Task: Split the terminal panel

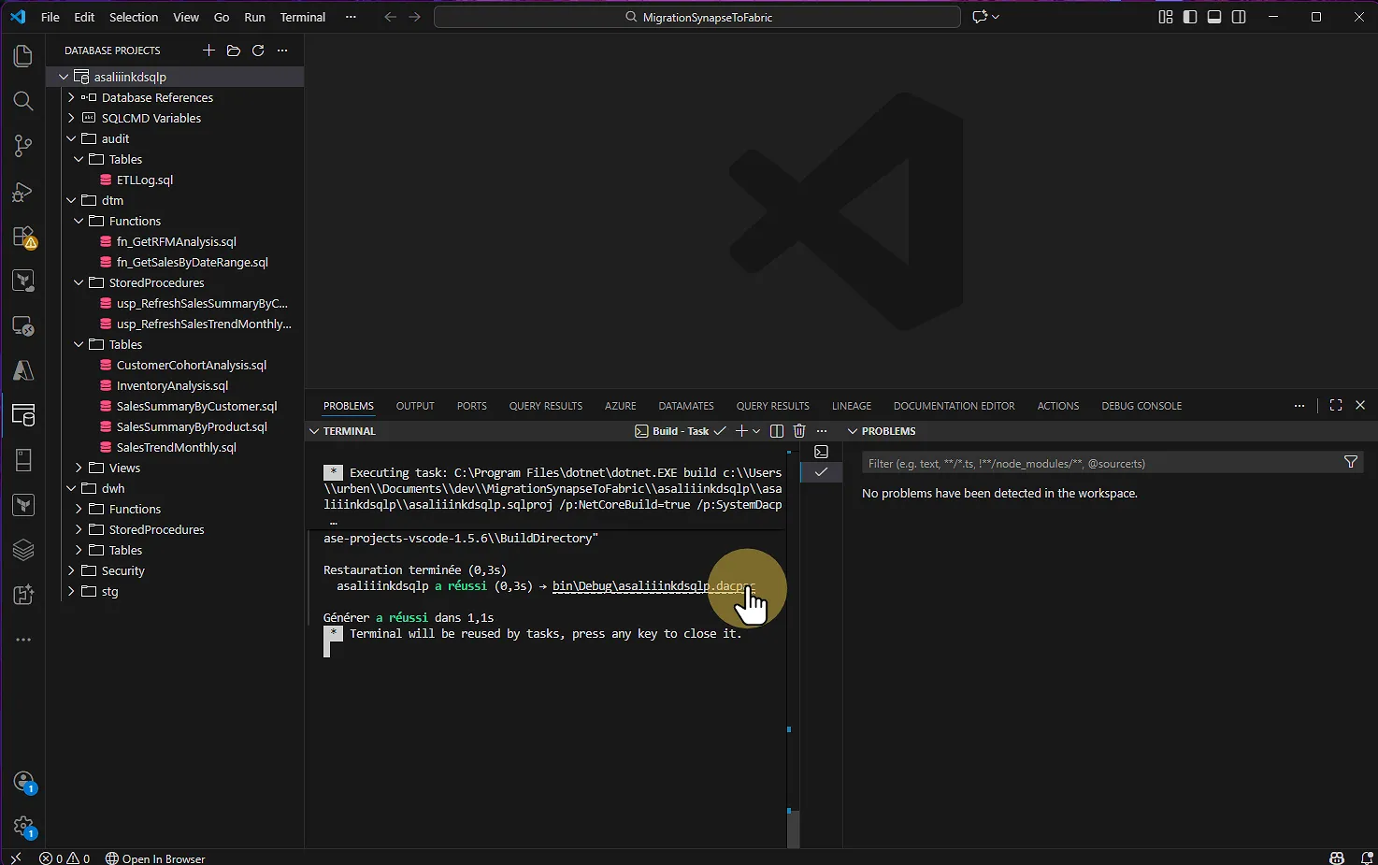Action: 776,431
